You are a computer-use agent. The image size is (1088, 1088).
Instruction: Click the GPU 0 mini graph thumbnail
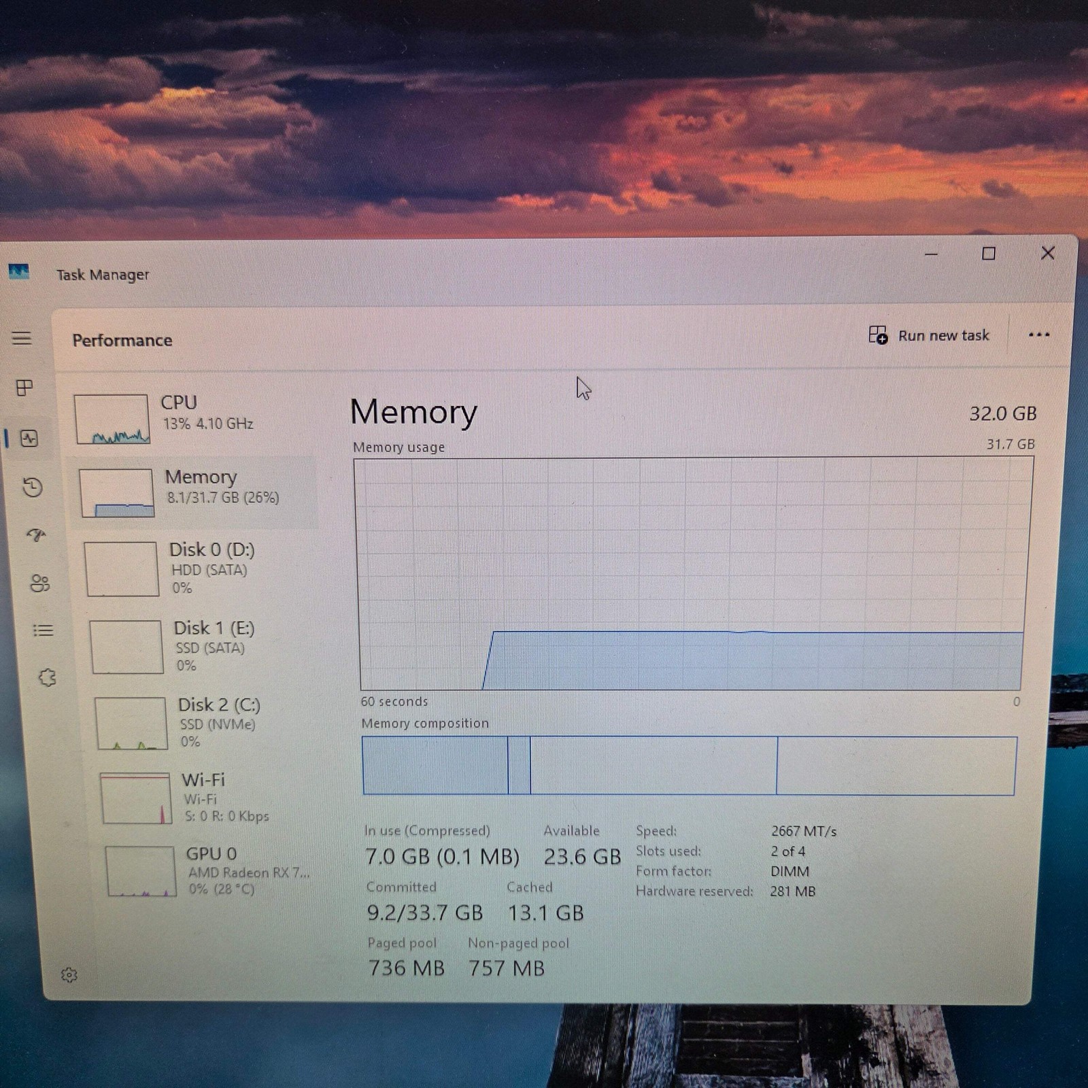pos(141,871)
